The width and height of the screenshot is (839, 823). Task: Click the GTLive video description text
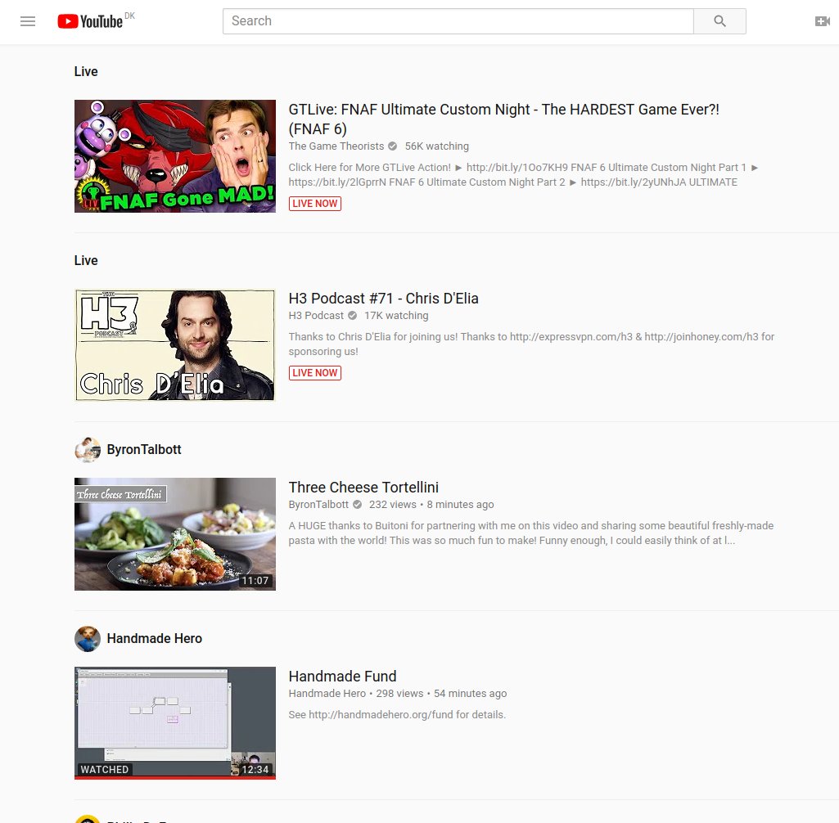click(523, 175)
